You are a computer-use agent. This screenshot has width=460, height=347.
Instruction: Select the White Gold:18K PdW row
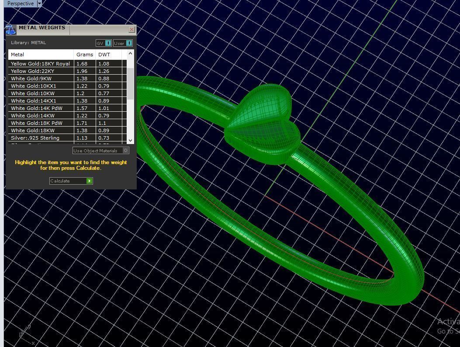point(67,123)
